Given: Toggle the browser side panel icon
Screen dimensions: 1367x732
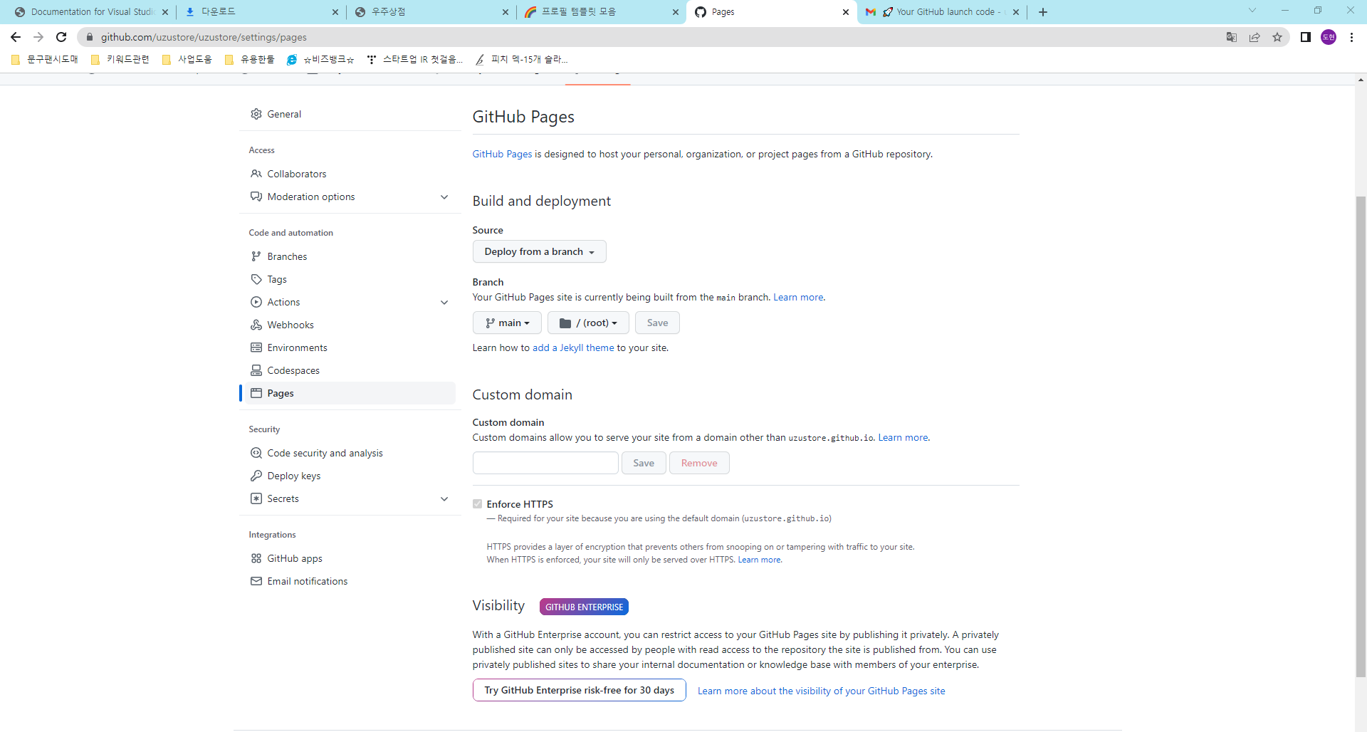Looking at the screenshot, I should pyautogui.click(x=1306, y=37).
